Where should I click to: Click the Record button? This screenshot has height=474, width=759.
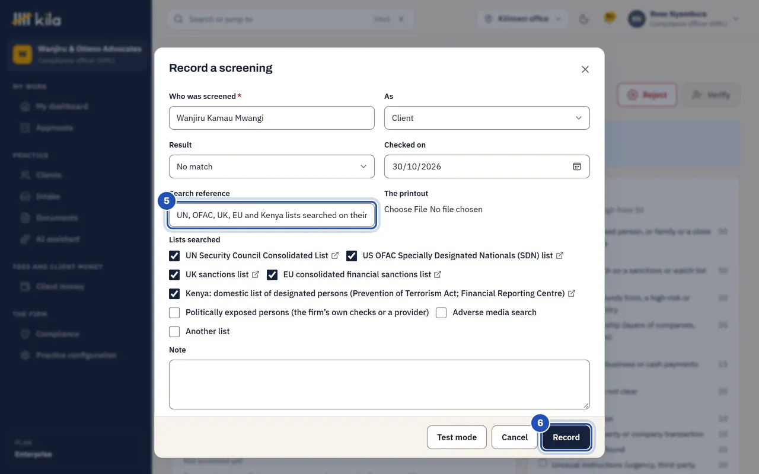click(566, 437)
